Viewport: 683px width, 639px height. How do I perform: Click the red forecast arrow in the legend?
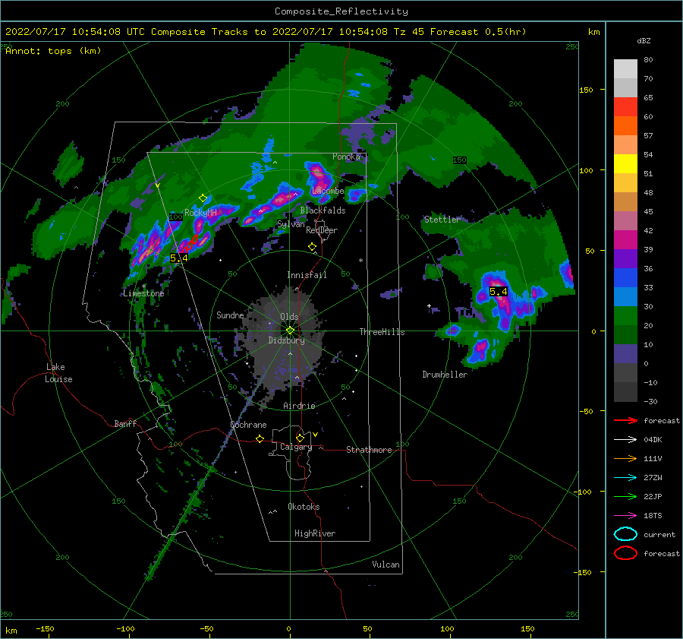pos(625,420)
